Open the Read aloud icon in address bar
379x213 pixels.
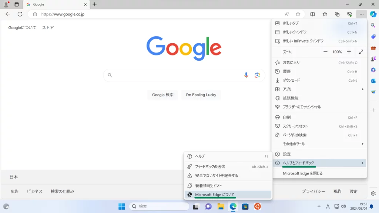coord(287,14)
